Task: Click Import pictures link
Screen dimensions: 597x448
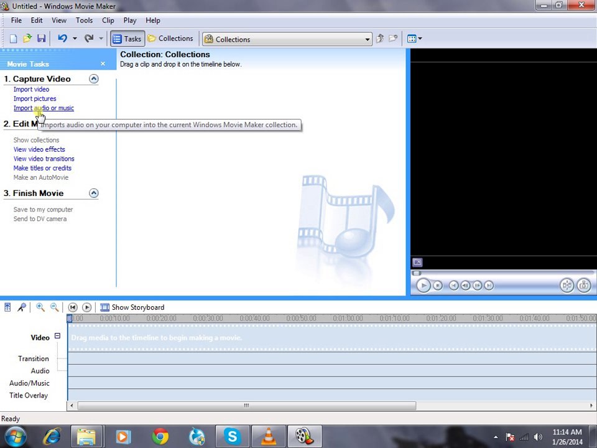Action: 35,99
